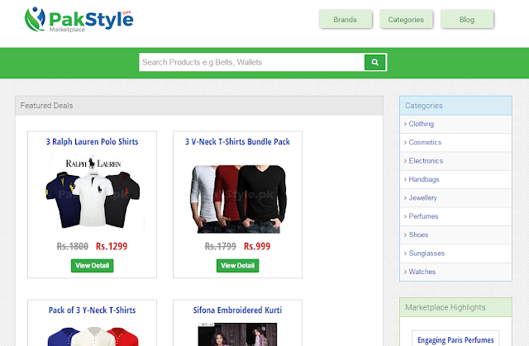Click the Rs.999 price text
The image size is (529, 346).
coord(257,246)
